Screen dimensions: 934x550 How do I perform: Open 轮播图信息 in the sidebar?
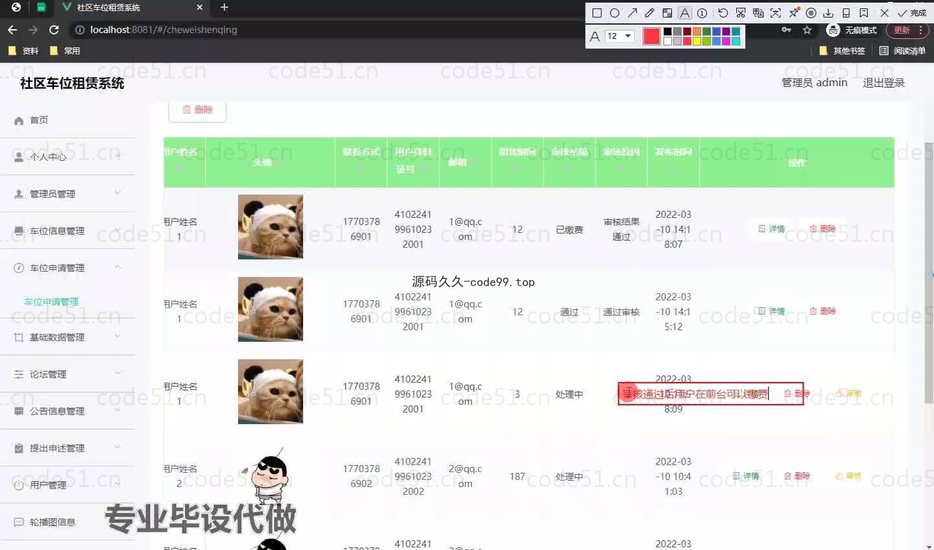[67, 521]
